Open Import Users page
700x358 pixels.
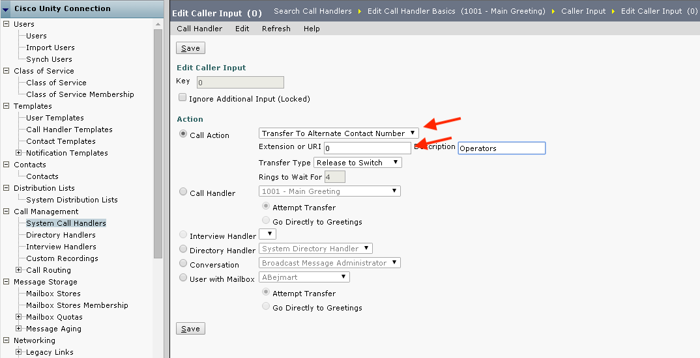coord(50,48)
